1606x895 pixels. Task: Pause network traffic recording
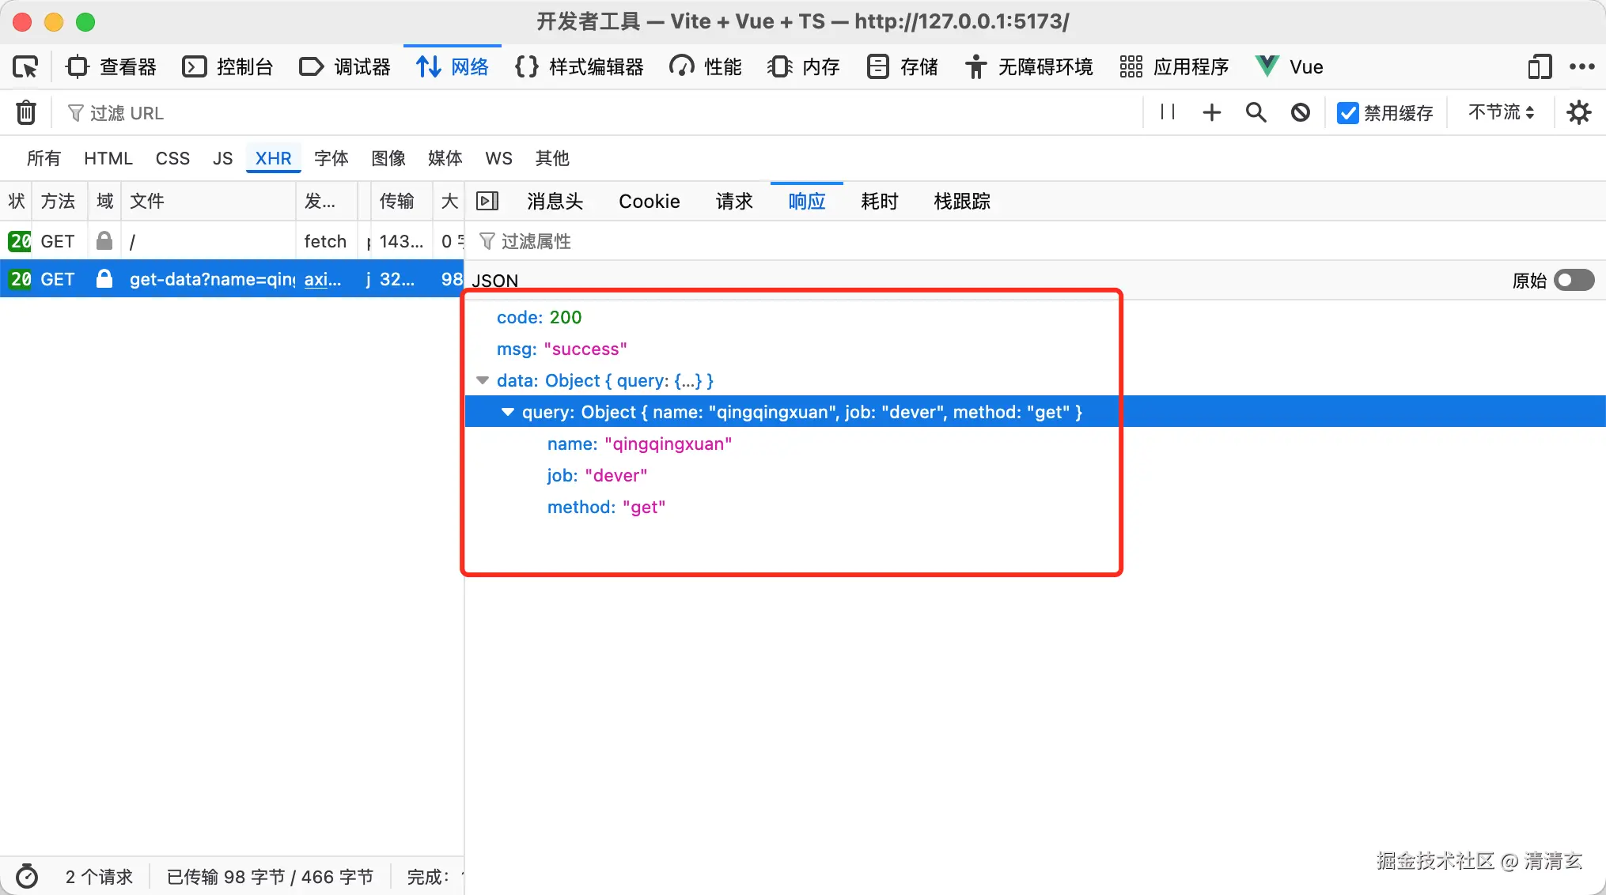[1167, 112]
